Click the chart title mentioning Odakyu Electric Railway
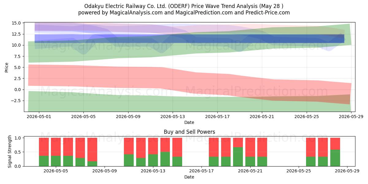This screenshot has width=368, height=184. coord(184,6)
